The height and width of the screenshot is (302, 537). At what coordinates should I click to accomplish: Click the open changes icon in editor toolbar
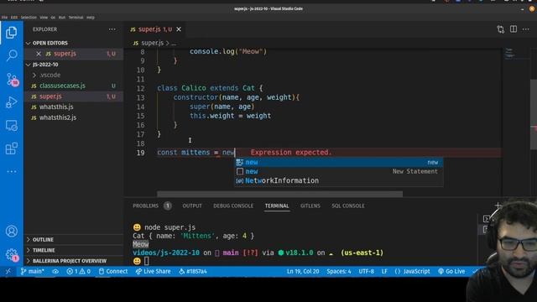click(x=500, y=29)
